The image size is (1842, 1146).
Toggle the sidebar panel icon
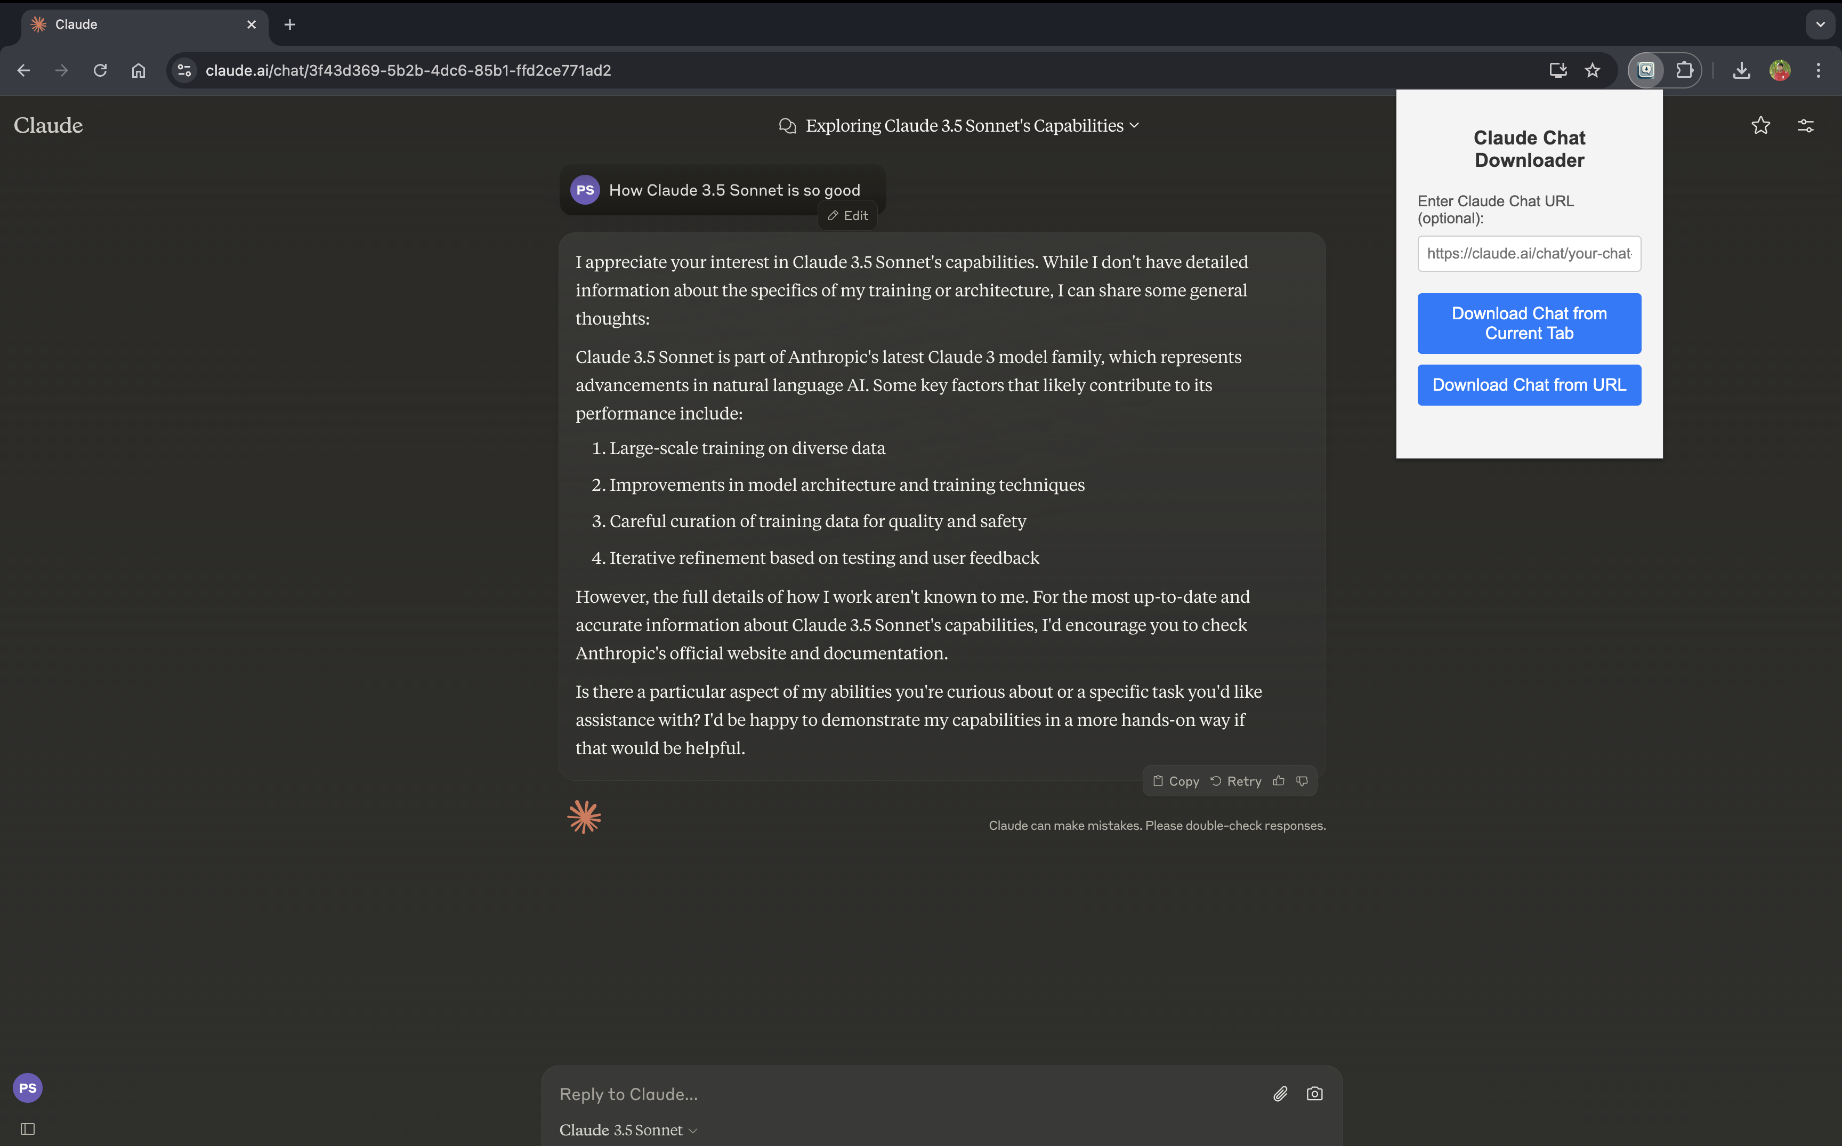(x=28, y=1129)
